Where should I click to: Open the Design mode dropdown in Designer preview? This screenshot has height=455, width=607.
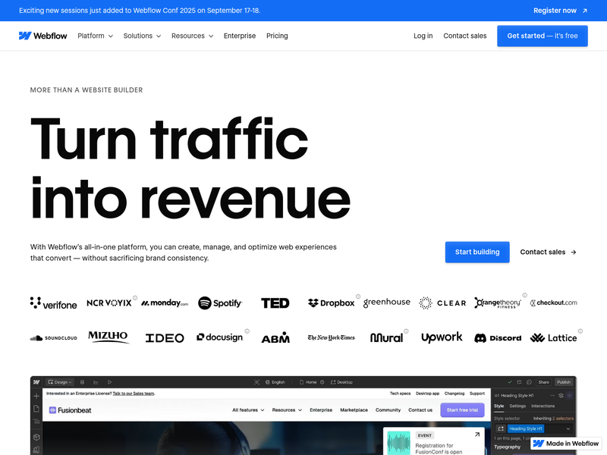pos(60,382)
